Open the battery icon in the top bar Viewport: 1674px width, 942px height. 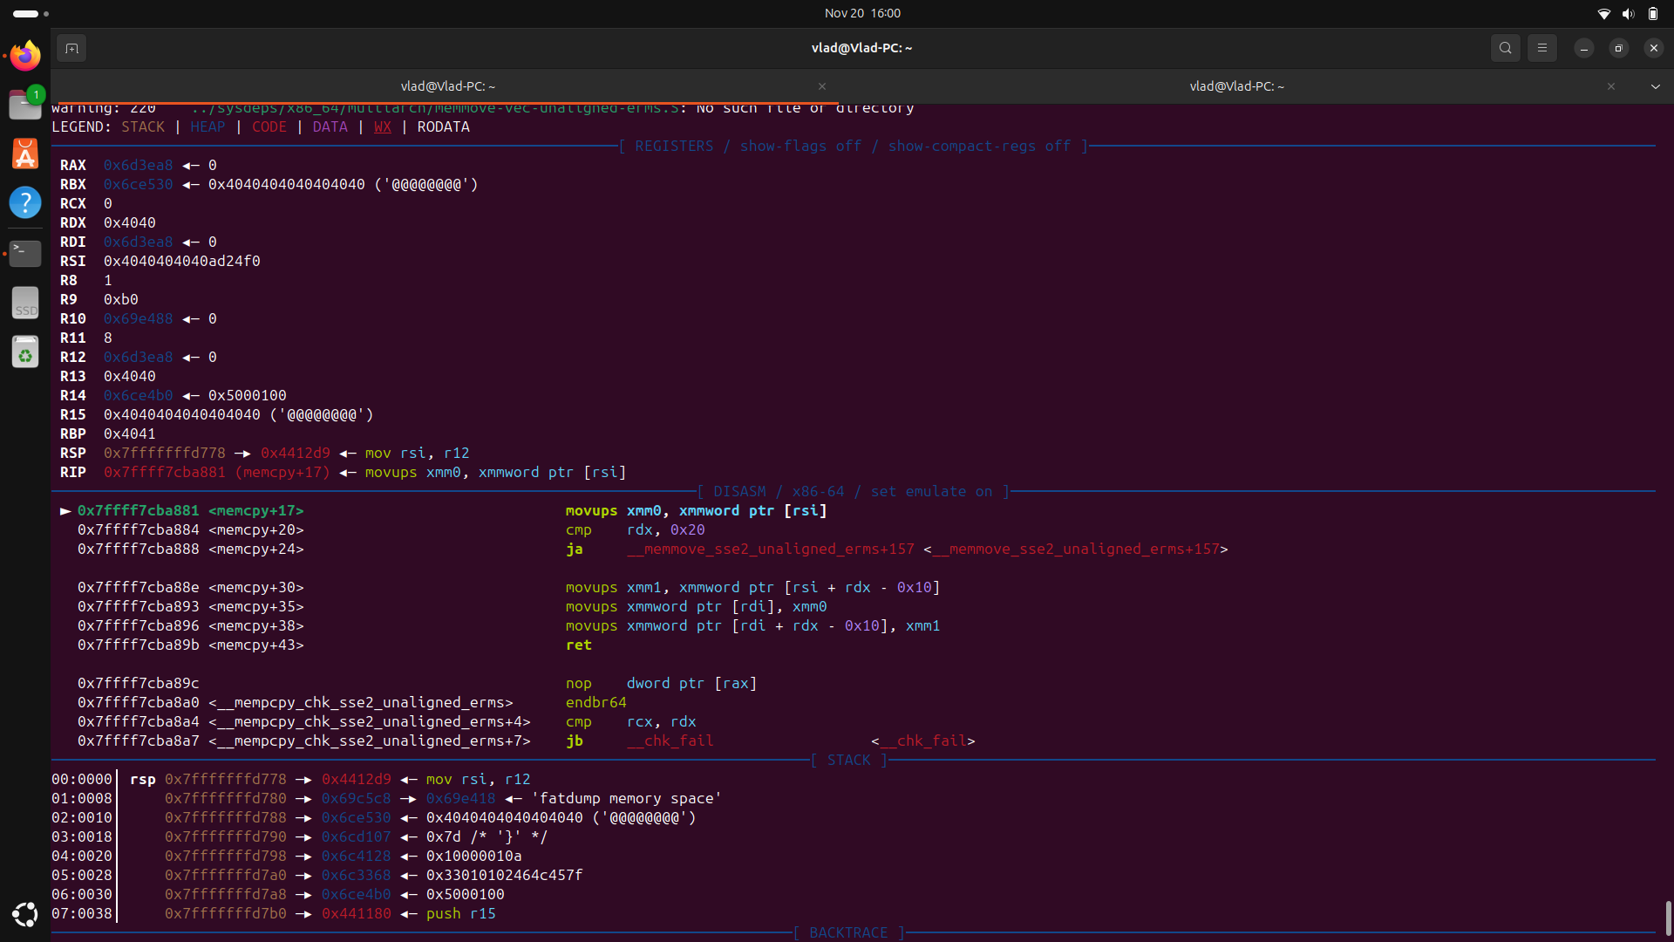(x=1652, y=13)
